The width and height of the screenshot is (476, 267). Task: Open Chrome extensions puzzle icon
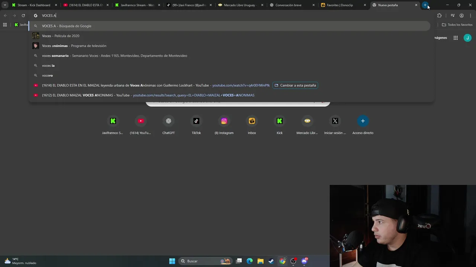439,16
